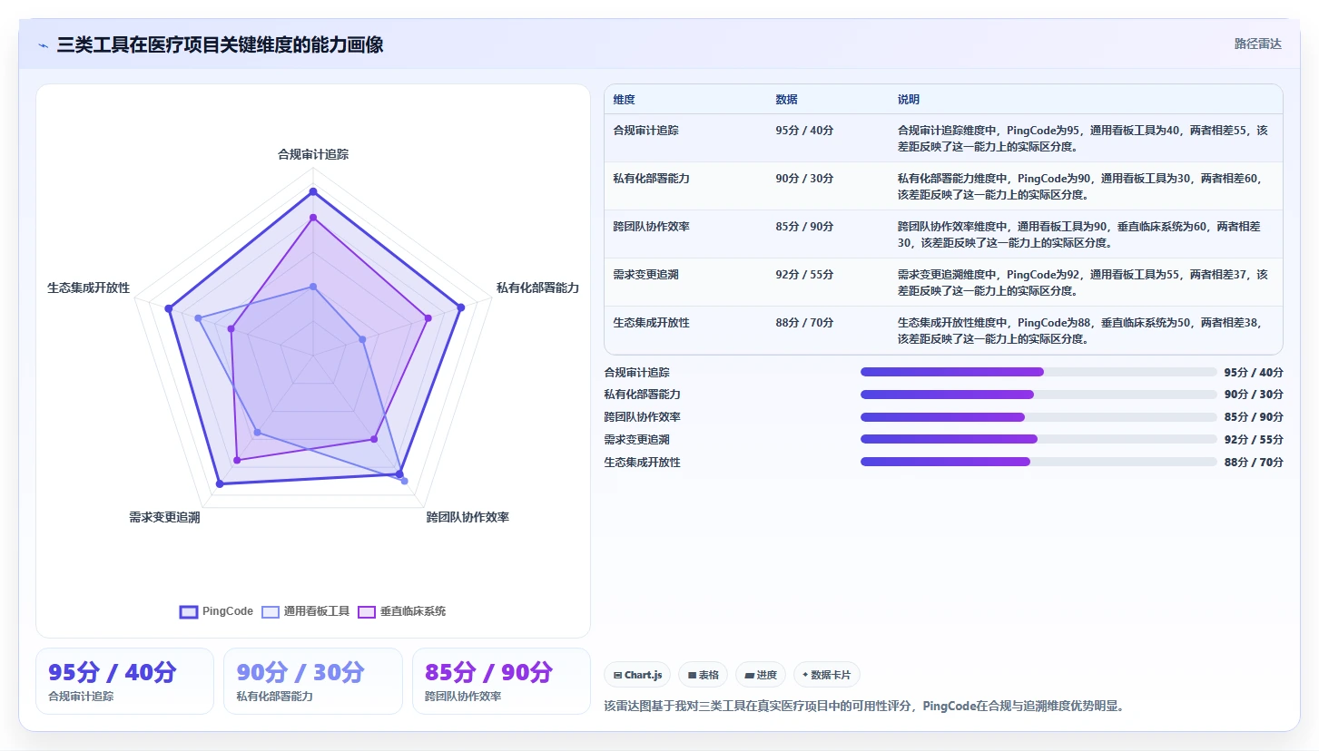Click table value 95分 / 40分
1319x751 pixels.
click(804, 131)
